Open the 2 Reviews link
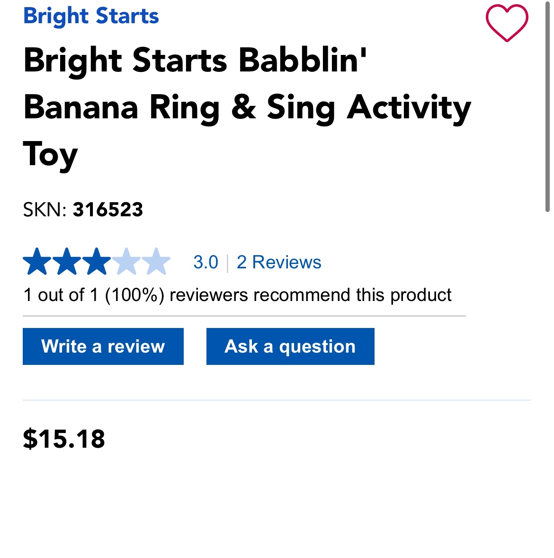Image resolution: width=554 pixels, height=558 pixels. coord(279,262)
